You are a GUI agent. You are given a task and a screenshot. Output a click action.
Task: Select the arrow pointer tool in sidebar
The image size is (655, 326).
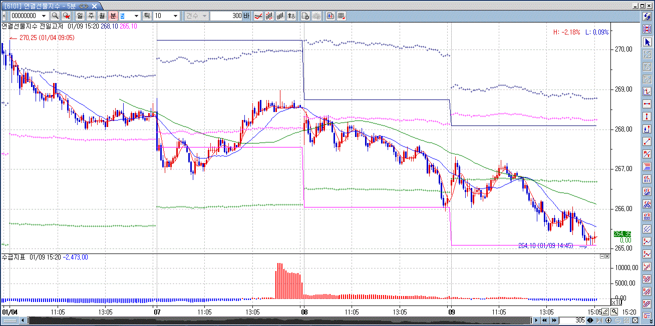coord(647,42)
